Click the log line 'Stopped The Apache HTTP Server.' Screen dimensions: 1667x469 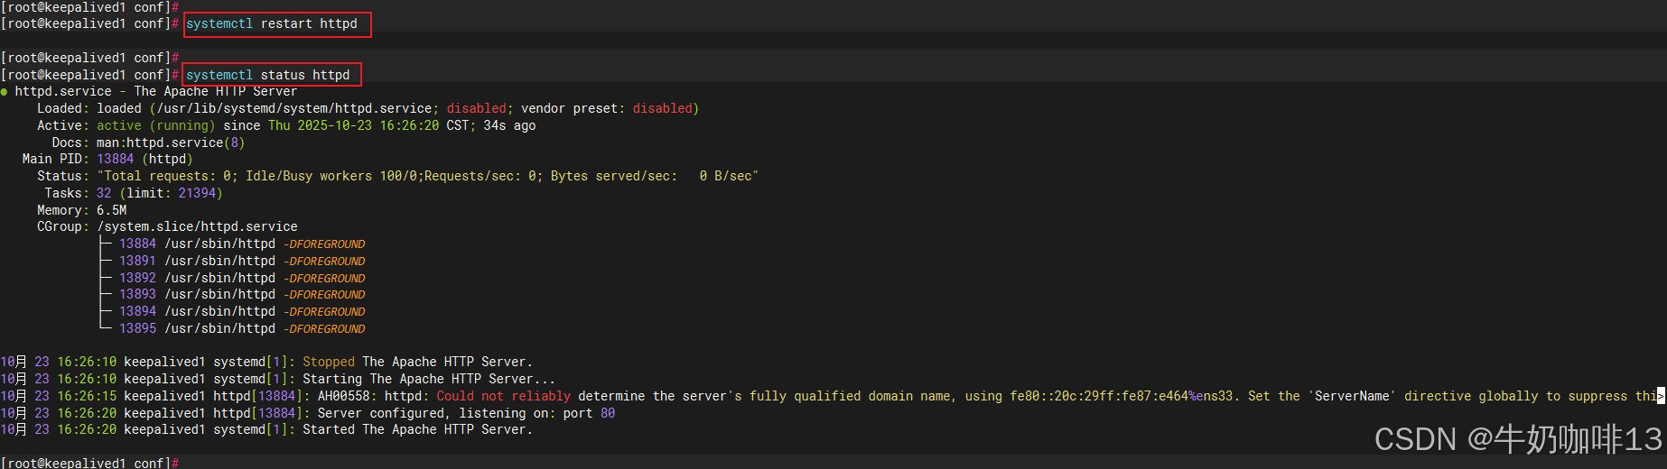(266, 362)
